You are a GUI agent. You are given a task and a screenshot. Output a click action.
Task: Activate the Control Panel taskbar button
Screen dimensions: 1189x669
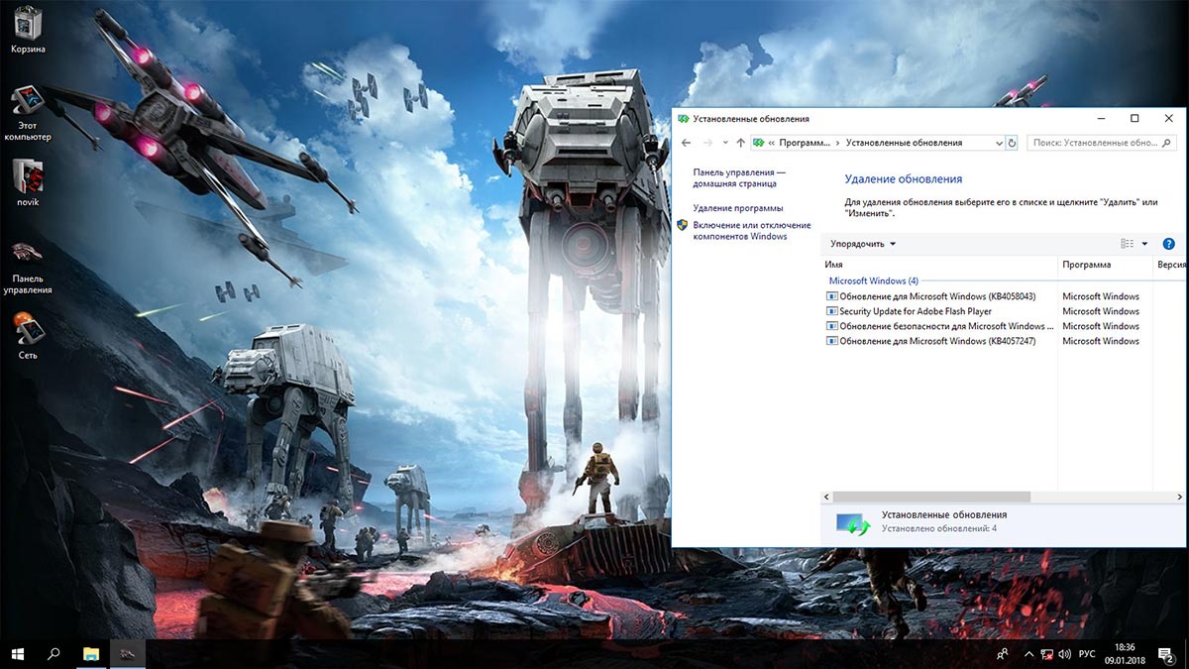(x=127, y=654)
